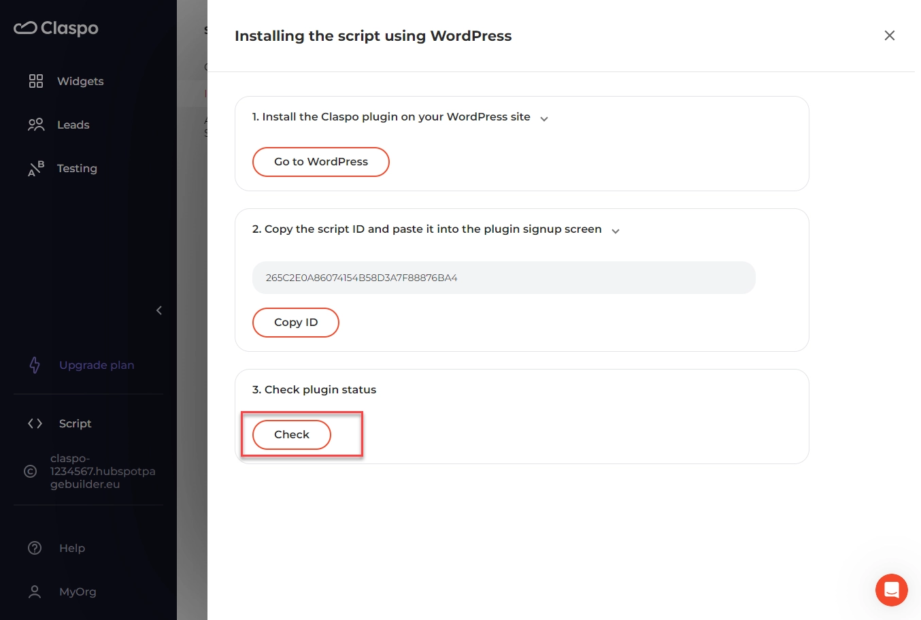The width and height of the screenshot is (921, 620).
Task: Open the orange chat support bubble
Action: (x=892, y=590)
